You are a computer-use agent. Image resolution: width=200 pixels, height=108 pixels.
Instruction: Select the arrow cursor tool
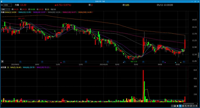point(180,106)
